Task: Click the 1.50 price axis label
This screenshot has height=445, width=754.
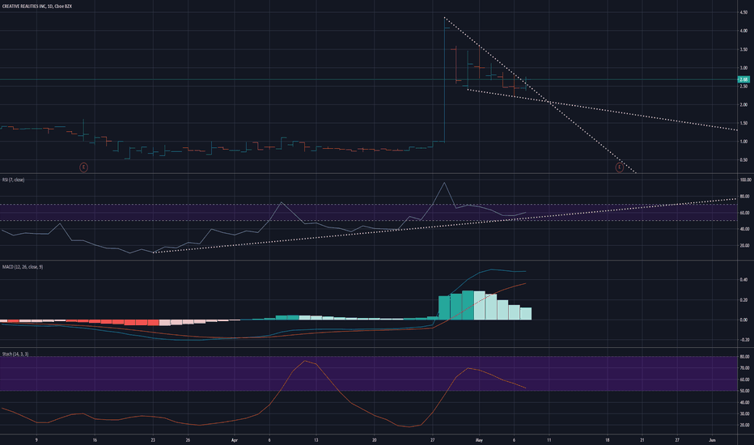Action: pyautogui.click(x=743, y=123)
